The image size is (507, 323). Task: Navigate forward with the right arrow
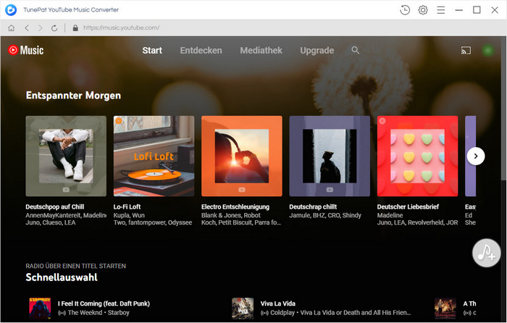click(41, 28)
